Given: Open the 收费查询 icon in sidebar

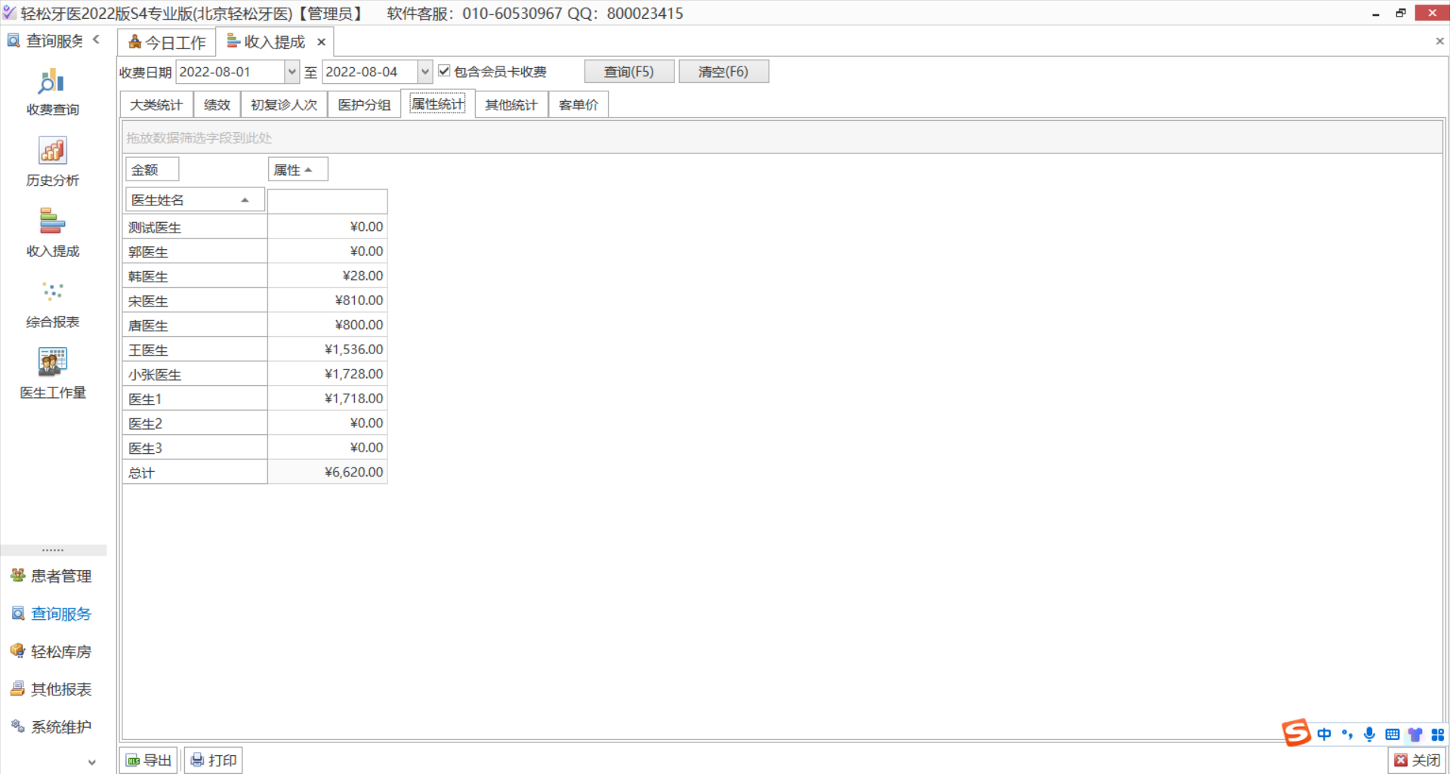Looking at the screenshot, I should coord(52,91).
